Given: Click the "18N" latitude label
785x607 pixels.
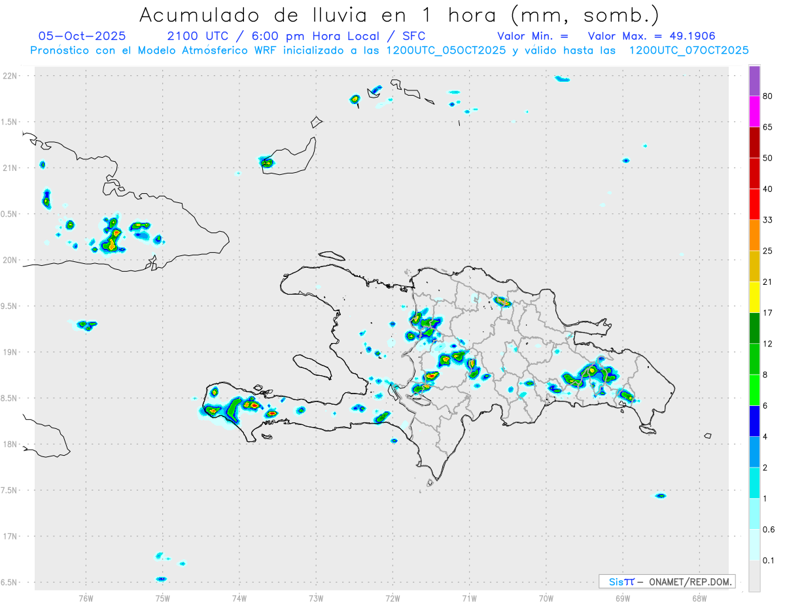Looking at the screenshot, I should coord(10,444).
